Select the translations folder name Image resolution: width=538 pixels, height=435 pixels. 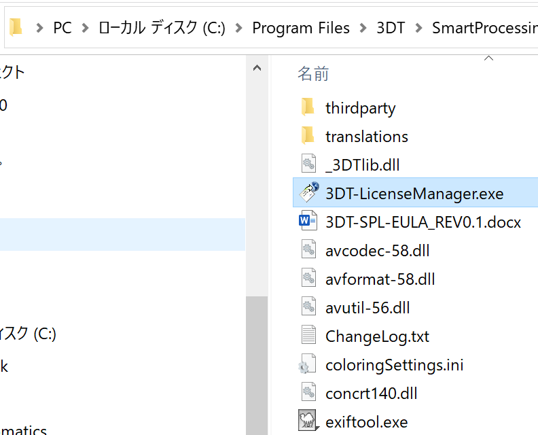(x=367, y=137)
